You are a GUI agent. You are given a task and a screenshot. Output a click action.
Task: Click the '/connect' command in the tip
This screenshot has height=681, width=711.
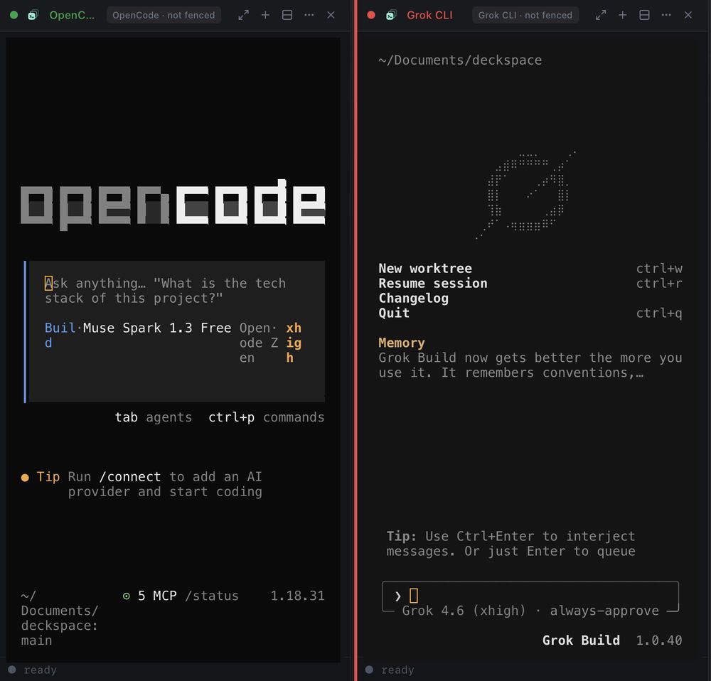129,476
